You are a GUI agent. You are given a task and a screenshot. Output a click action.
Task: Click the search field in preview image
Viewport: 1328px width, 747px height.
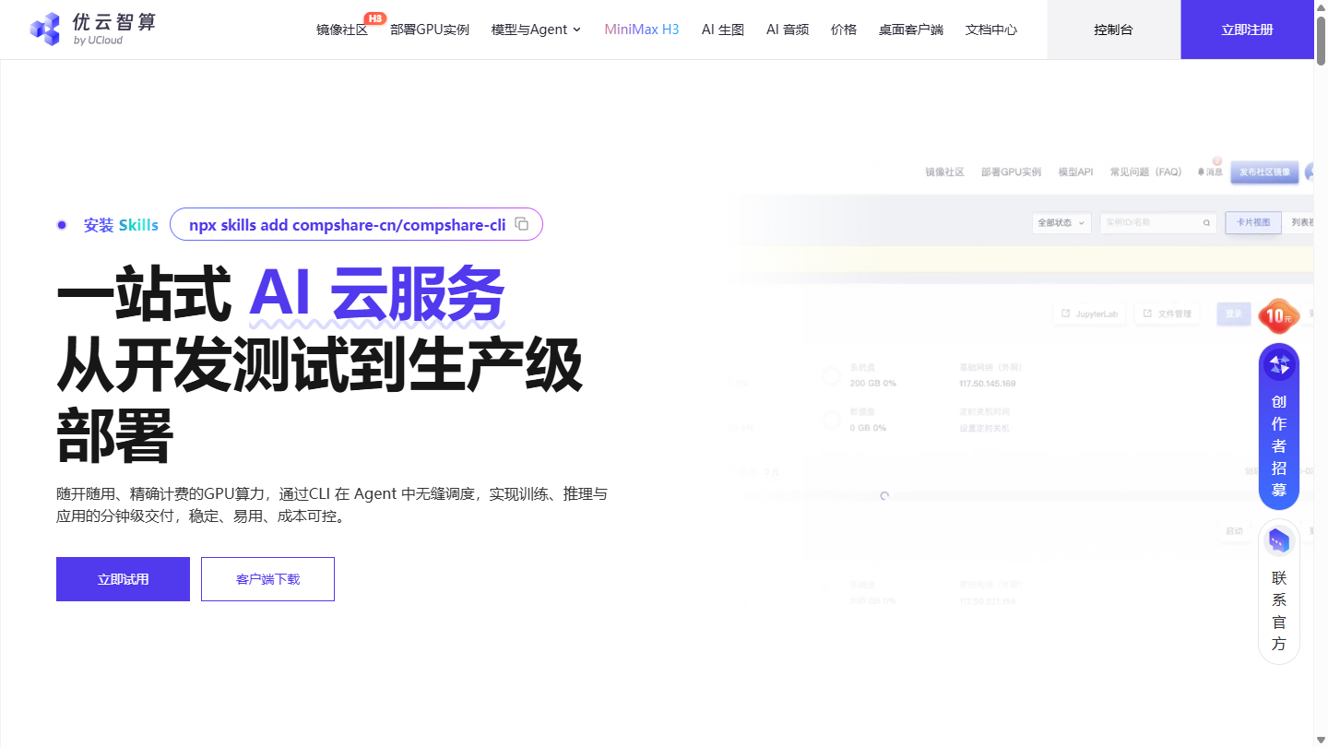[1158, 222]
